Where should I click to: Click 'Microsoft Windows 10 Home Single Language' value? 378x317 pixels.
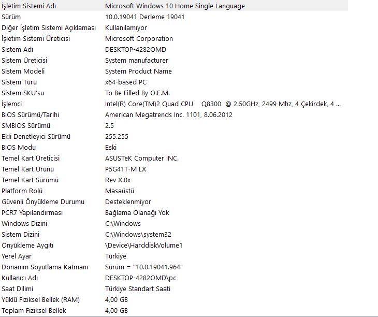[x=175, y=6]
